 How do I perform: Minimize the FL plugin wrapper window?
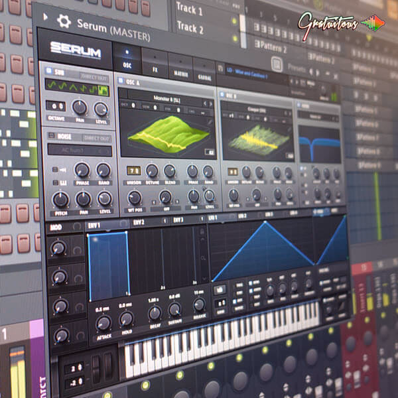click(x=328, y=74)
